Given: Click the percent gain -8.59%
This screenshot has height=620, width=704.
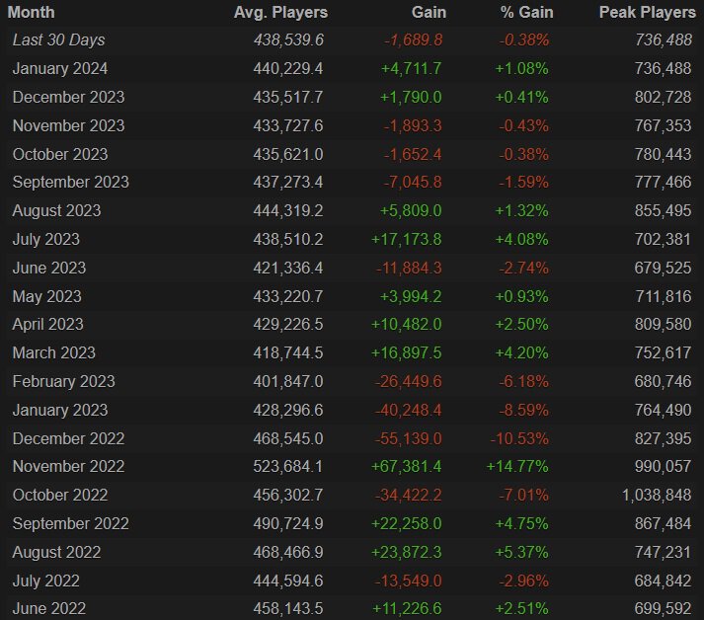Looking at the screenshot, I should tap(523, 411).
